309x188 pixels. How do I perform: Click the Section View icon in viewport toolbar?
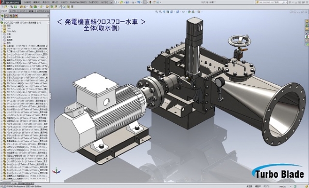pos(168,12)
